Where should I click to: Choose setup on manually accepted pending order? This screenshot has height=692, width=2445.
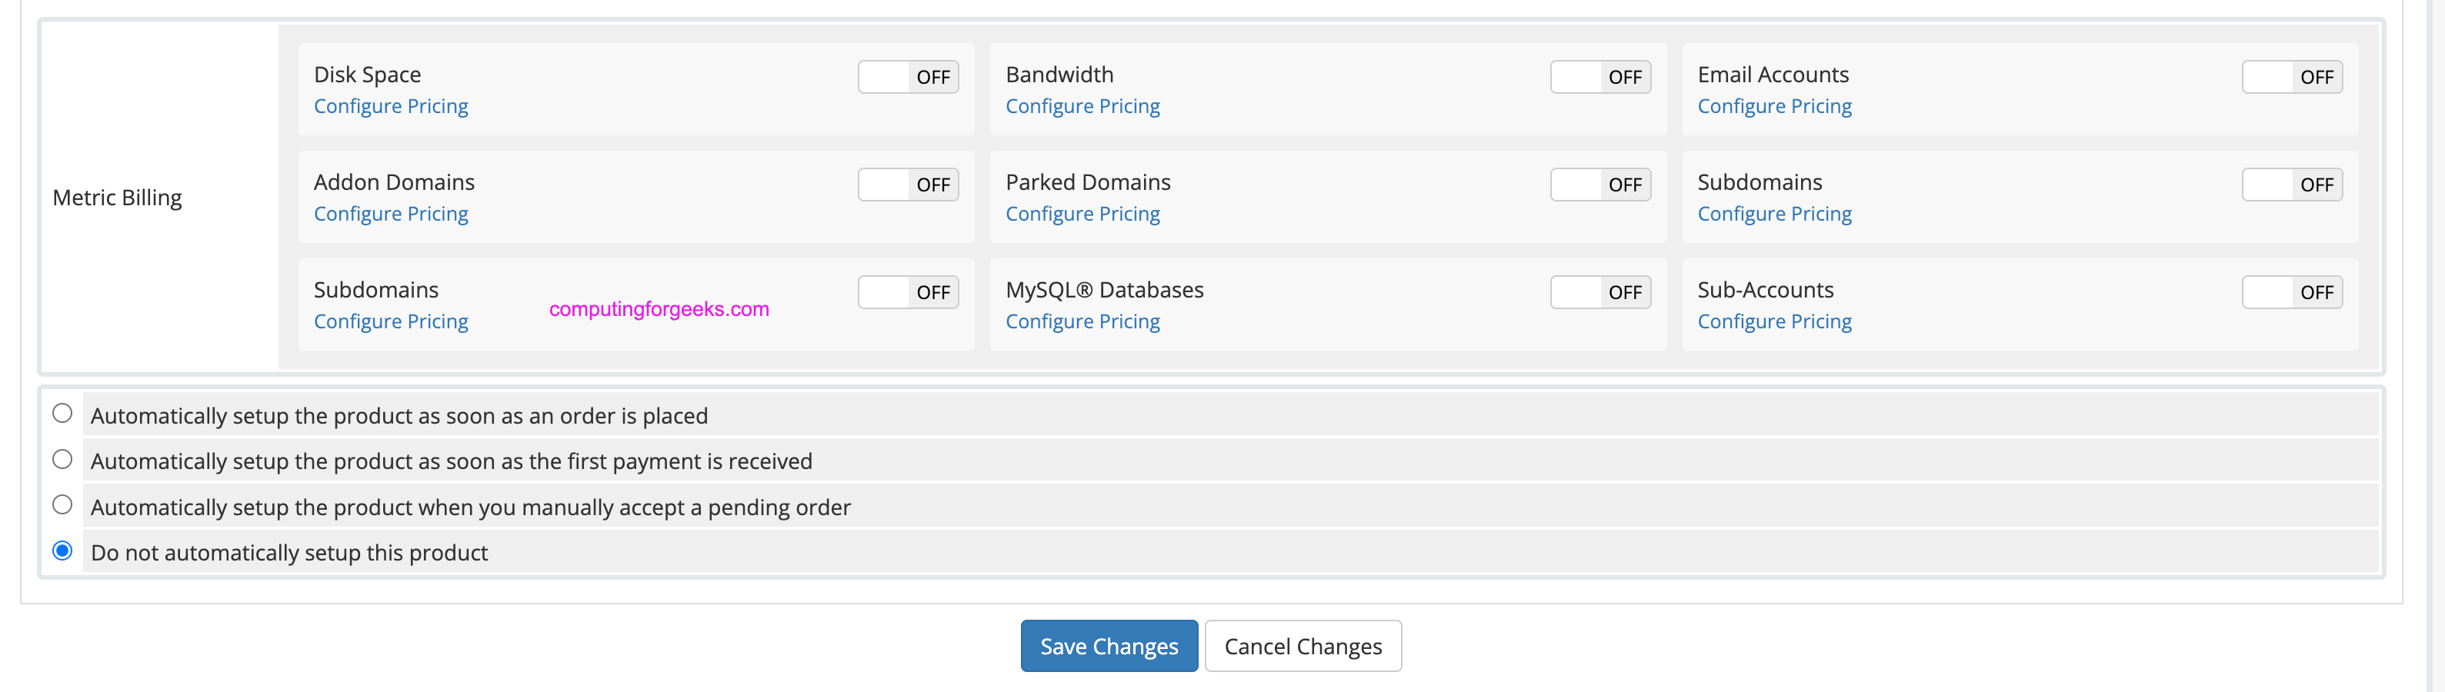tap(62, 505)
